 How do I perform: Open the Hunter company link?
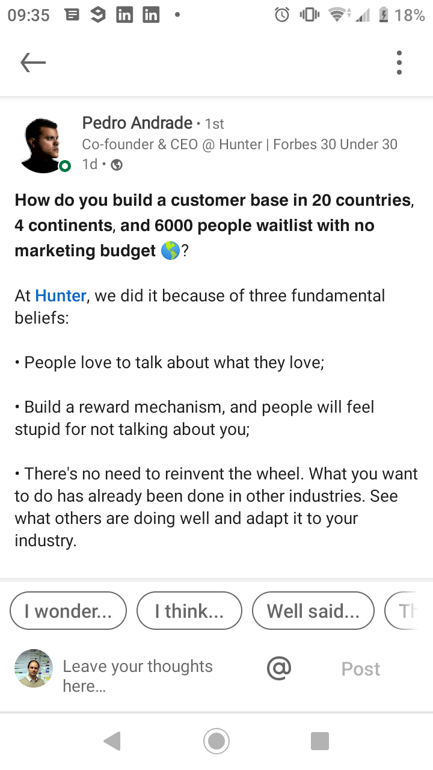tap(60, 296)
